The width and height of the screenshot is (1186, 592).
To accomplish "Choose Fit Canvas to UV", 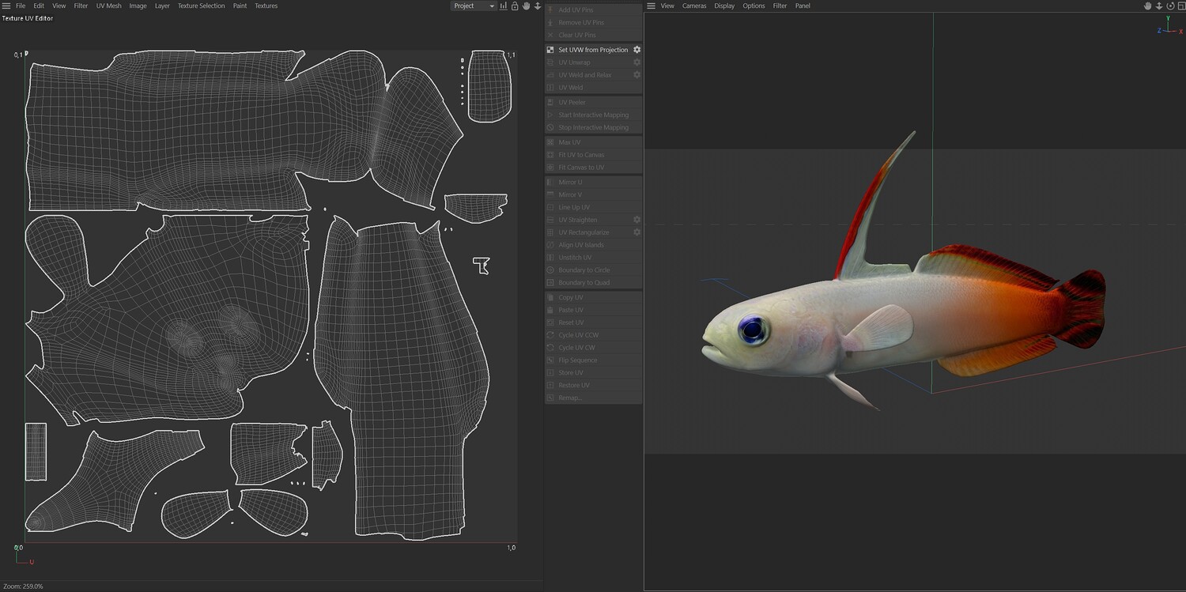I will (593, 168).
